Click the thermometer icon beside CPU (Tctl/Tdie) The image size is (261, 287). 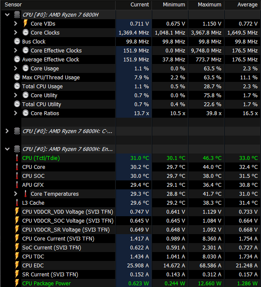[x=17, y=158]
